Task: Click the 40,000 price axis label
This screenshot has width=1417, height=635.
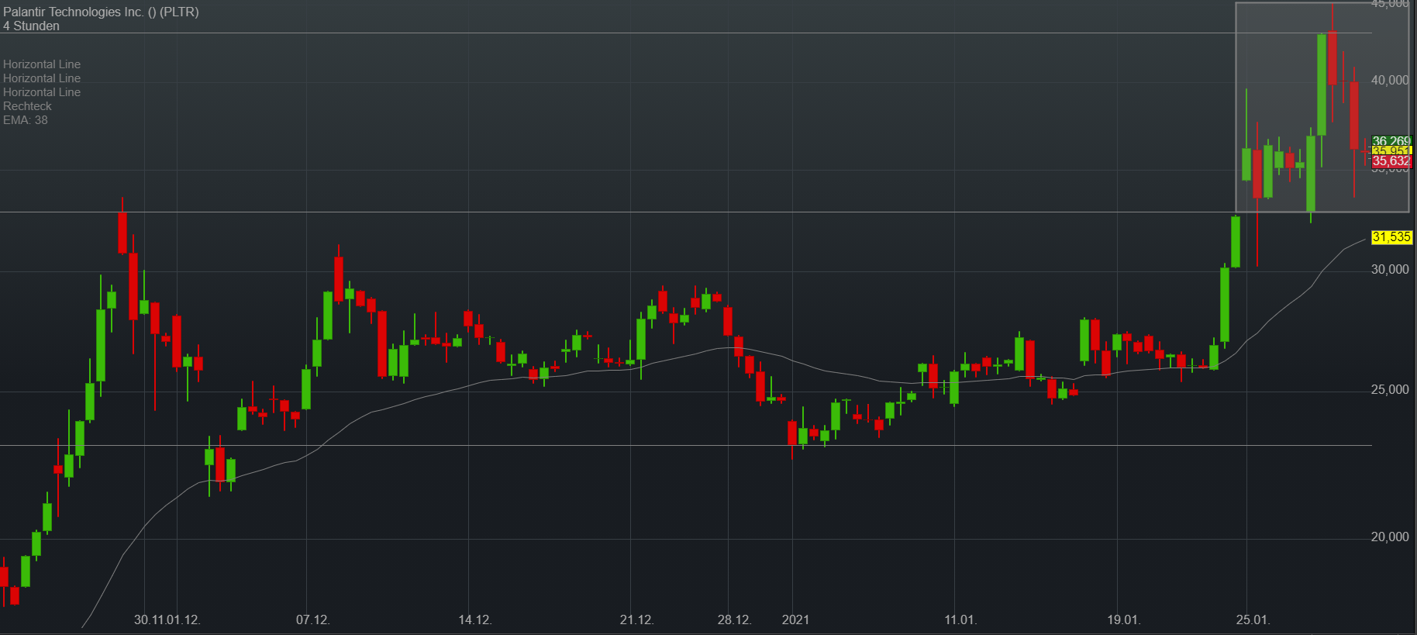Action: point(1390,80)
